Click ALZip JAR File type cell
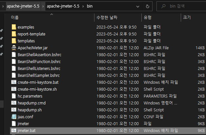206x135 pixels. pyautogui.click(x=156, y=48)
